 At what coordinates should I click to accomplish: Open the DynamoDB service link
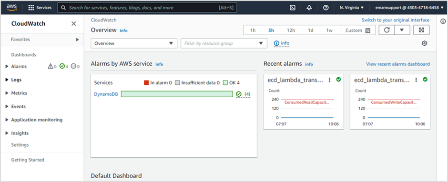[x=106, y=94]
